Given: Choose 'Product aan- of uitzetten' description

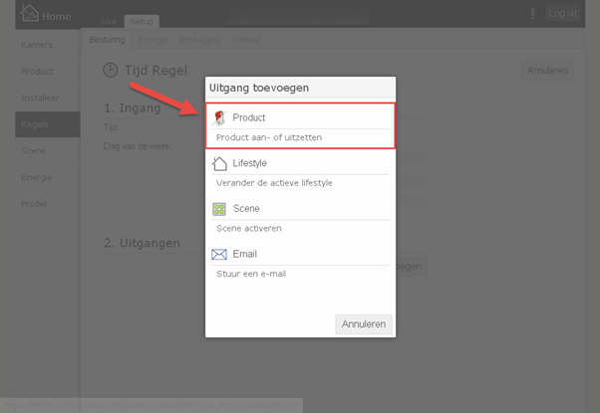Looking at the screenshot, I should [269, 137].
